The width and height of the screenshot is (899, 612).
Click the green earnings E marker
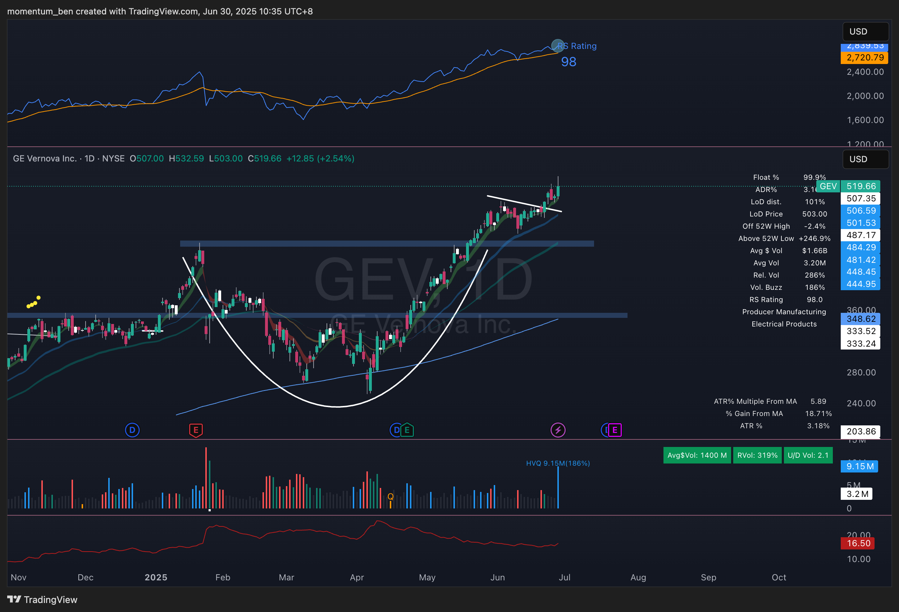[407, 430]
